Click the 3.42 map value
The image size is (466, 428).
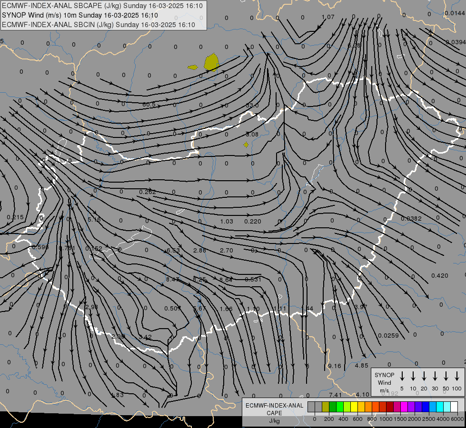145,338
